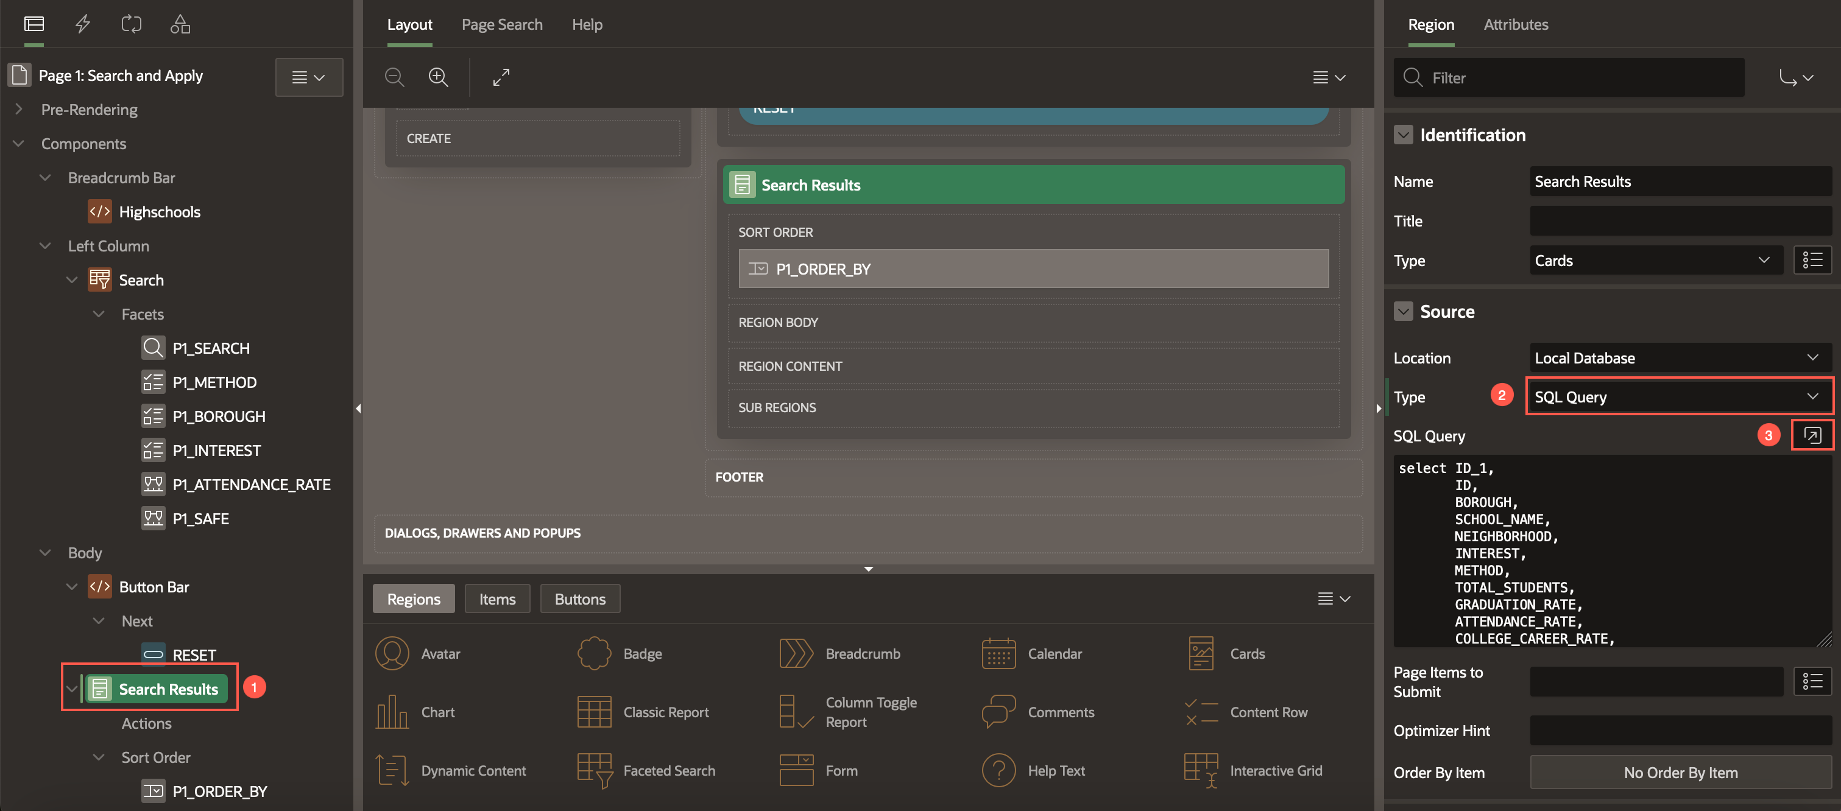Collapse the Facets node
This screenshot has height=811, width=1841.
99,314
